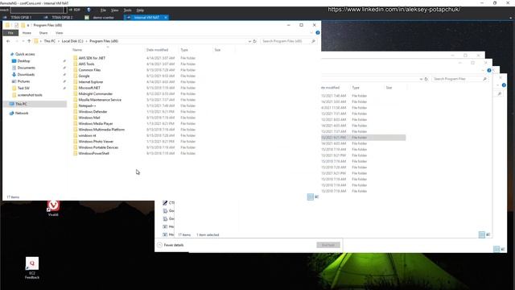This screenshot has width=515, height=290.
Task: Open the Explorer Share ribbon tab
Action: [x=43, y=33]
